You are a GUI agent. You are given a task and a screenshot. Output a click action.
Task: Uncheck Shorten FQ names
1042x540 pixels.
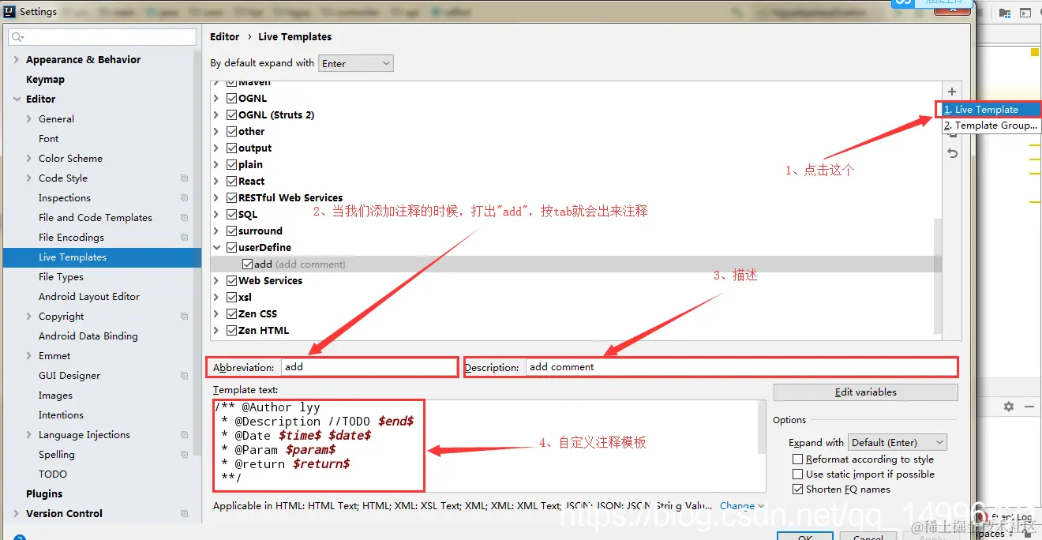click(797, 489)
